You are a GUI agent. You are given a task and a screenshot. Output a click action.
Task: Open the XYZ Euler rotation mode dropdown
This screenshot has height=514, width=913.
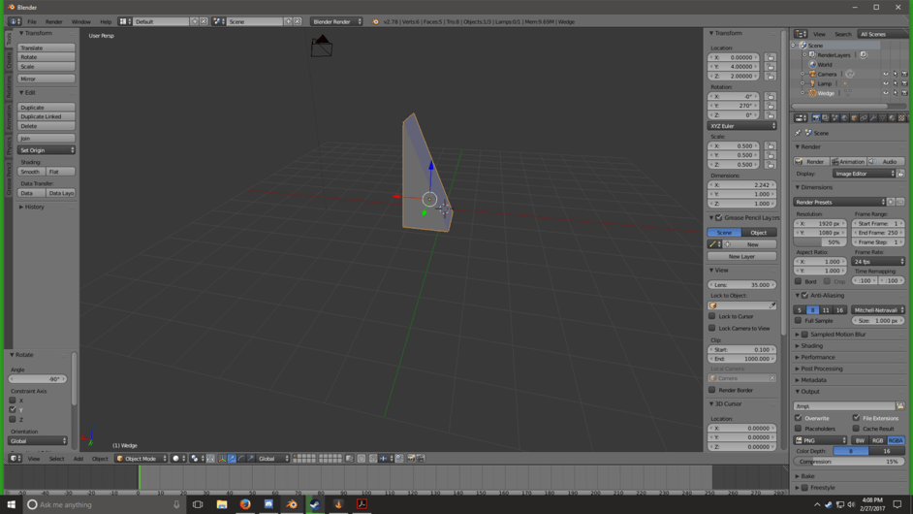[x=741, y=126]
